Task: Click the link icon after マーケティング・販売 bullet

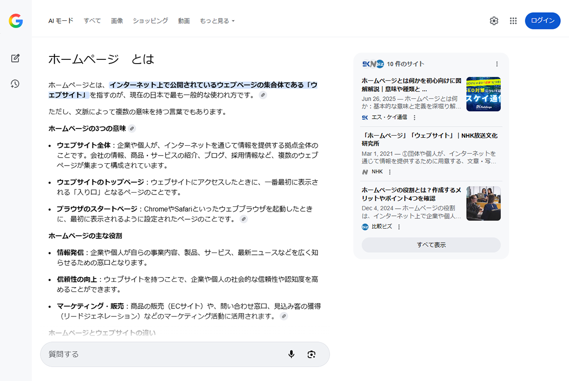Action: click(x=284, y=316)
